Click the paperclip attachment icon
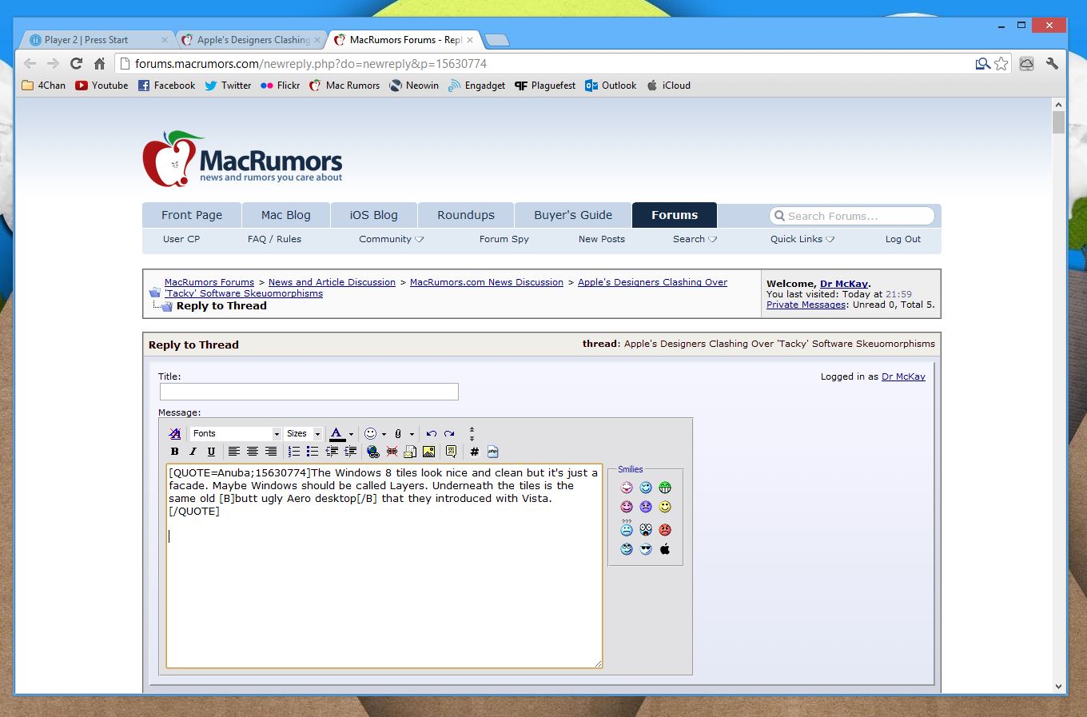 pyautogui.click(x=398, y=433)
